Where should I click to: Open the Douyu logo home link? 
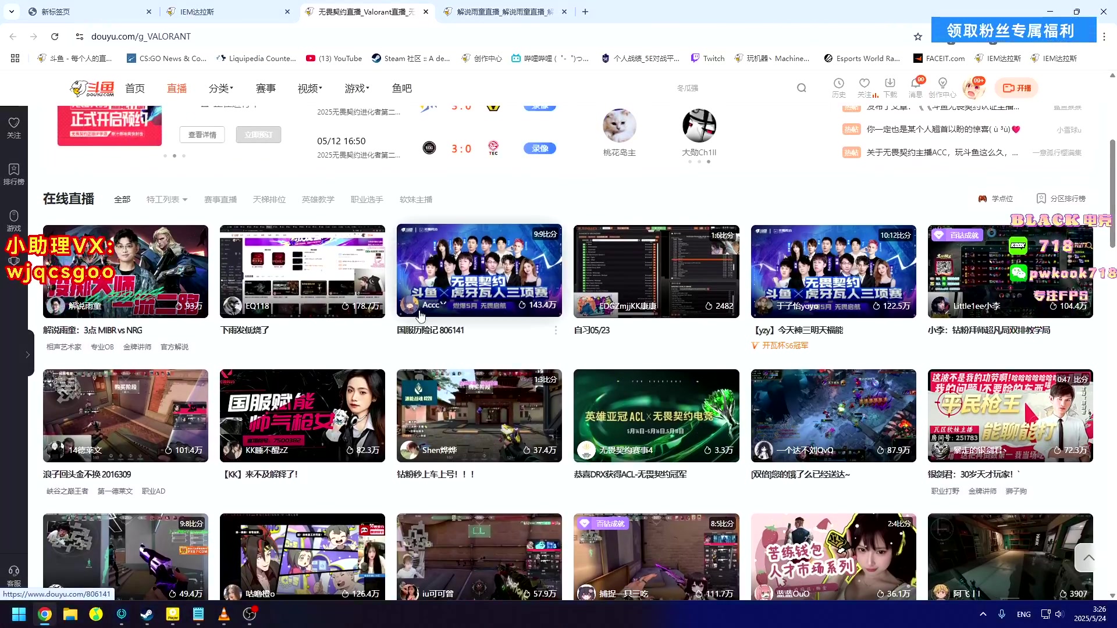[92, 88]
